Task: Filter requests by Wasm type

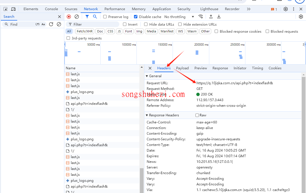Action: coord(192,31)
